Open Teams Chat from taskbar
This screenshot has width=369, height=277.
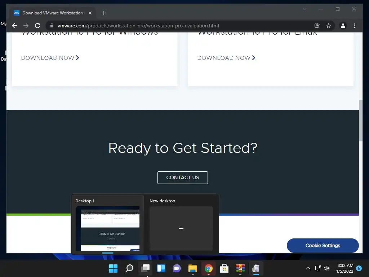click(177, 268)
